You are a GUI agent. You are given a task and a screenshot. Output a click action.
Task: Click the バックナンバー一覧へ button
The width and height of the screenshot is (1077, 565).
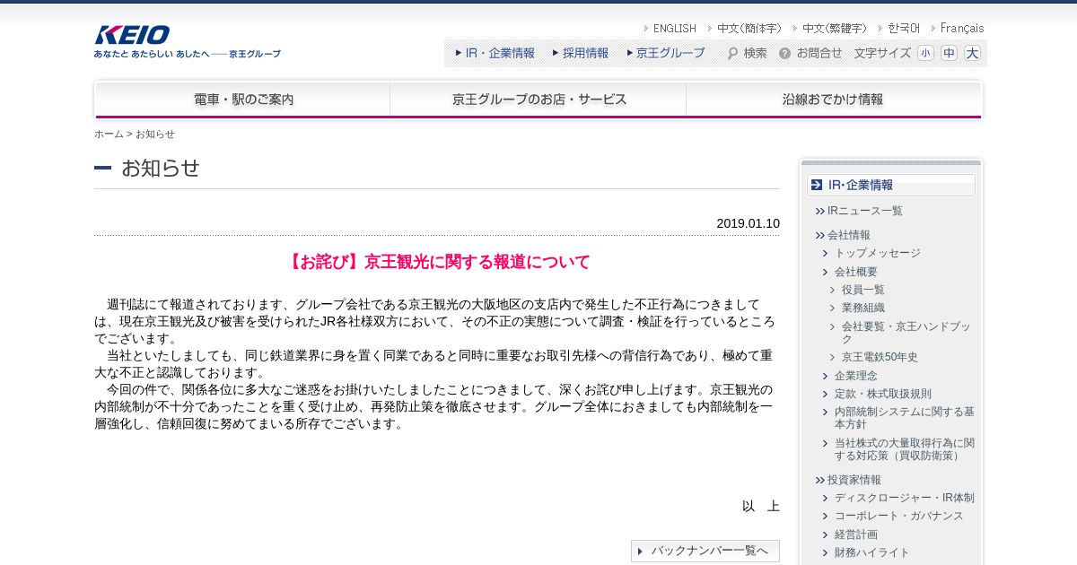(705, 551)
